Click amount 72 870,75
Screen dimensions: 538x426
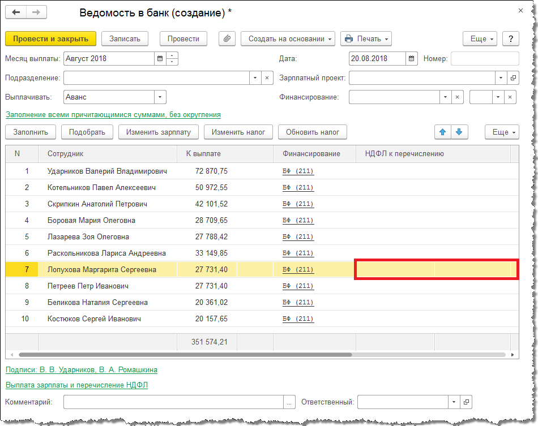(211, 171)
